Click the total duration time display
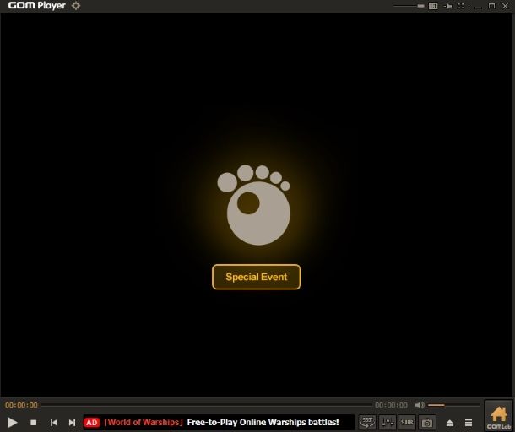Viewport: 515px width, 432px height. pyautogui.click(x=391, y=405)
